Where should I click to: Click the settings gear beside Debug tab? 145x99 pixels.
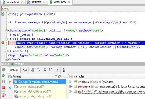3,70
